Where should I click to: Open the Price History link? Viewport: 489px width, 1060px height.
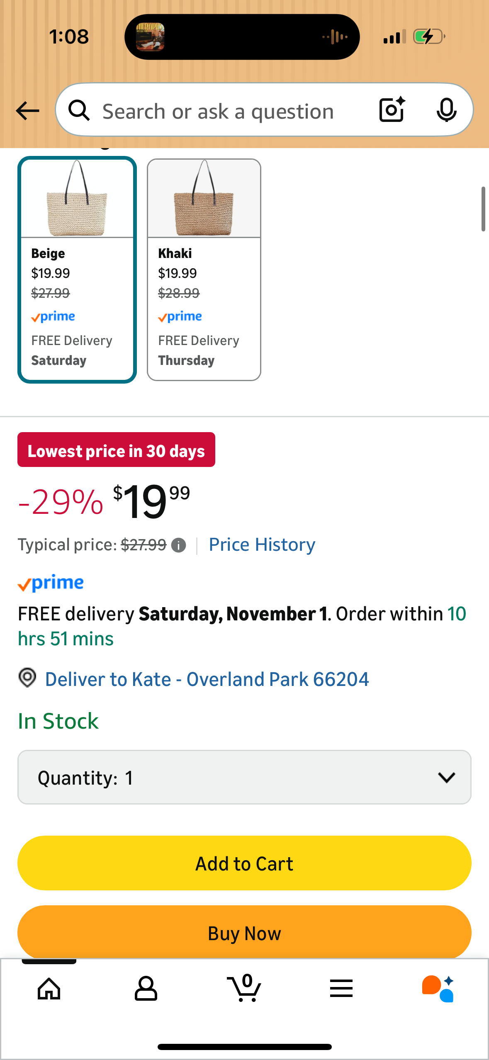pos(262,545)
